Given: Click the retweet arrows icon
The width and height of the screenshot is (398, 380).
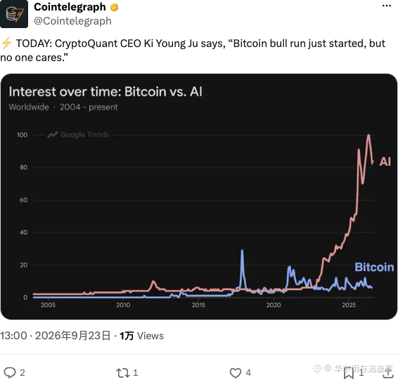Looking at the screenshot, I should coord(122,373).
